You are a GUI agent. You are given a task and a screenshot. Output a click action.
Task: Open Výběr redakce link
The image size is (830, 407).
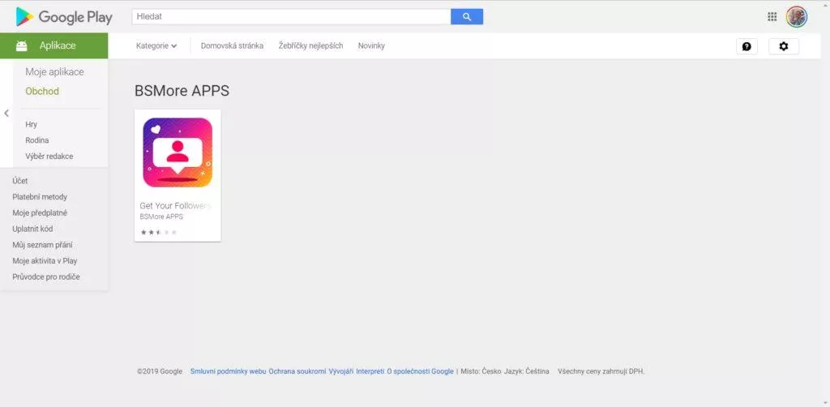coord(49,156)
